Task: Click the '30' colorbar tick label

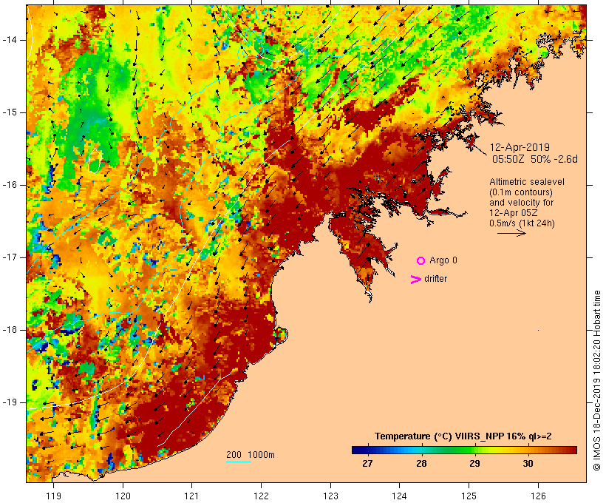Action: [x=528, y=463]
